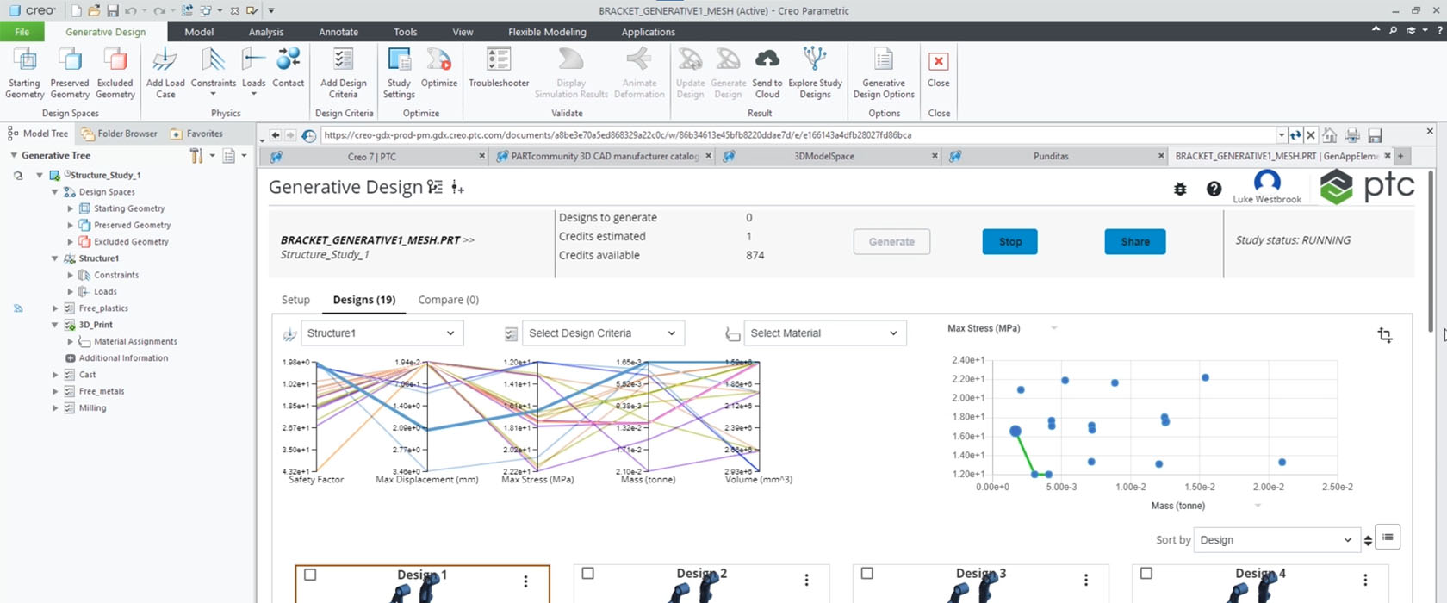Click the blue Stop button

tap(1009, 241)
